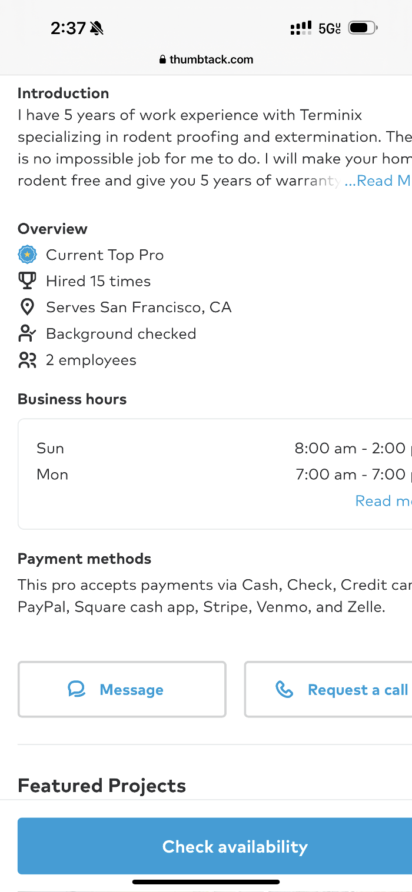Tap the battery icon in status bar
The height and width of the screenshot is (892, 412).
tap(361, 28)
